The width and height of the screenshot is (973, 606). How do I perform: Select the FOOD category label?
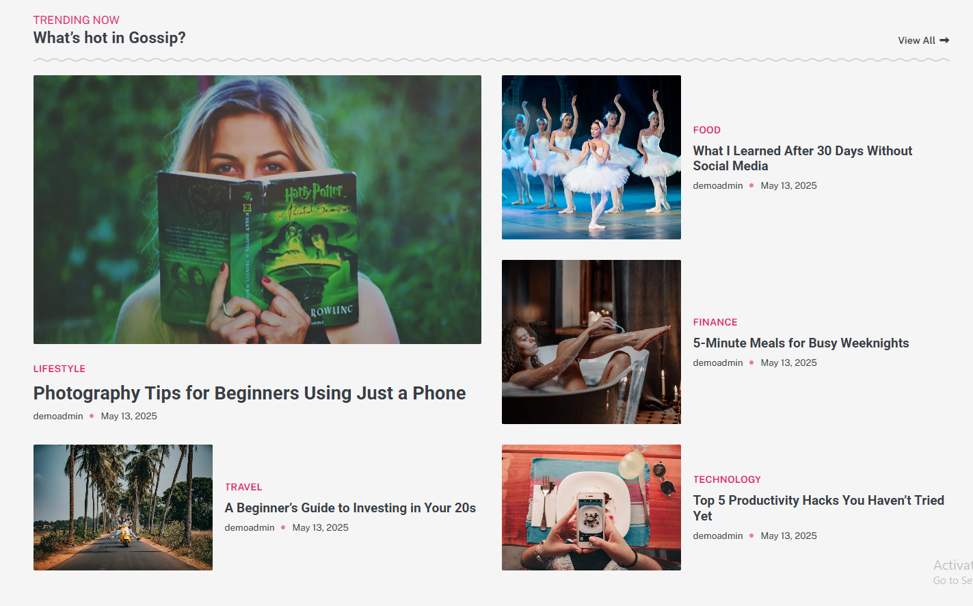pyautogui.click(x=706, y=130)
